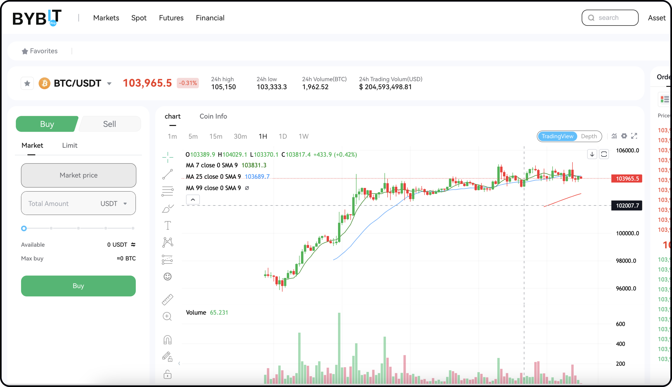Image resolution: width=672 pixels, height=387 pixels.
Task: Add BTC/USDT to favorites star
Action: coord(27,83)
